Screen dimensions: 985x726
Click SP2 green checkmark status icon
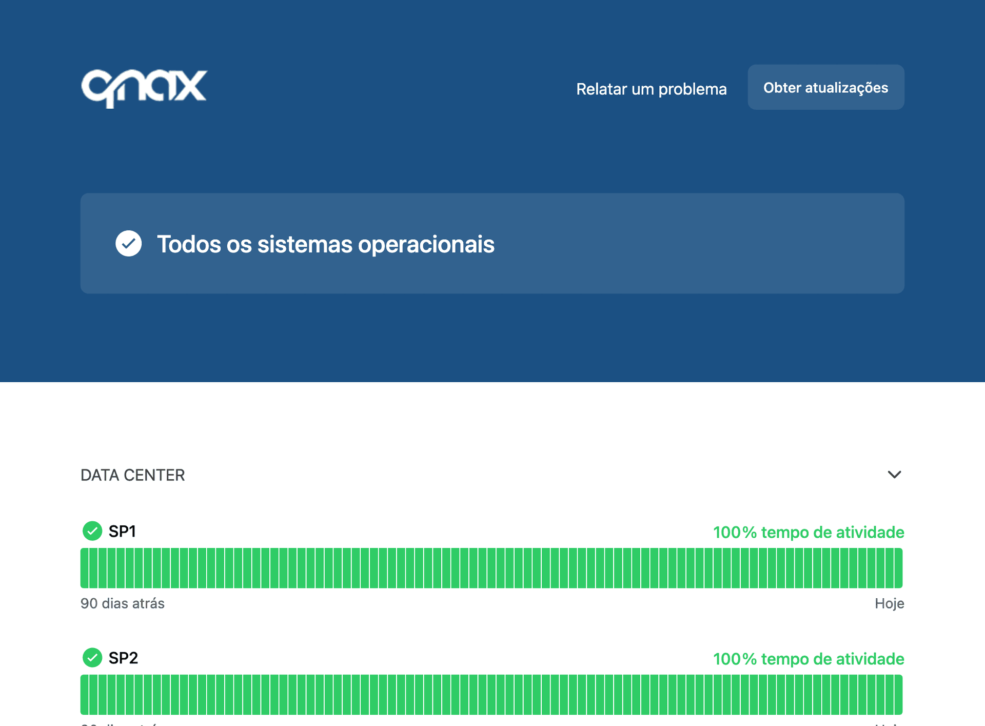tap(92, 658)
